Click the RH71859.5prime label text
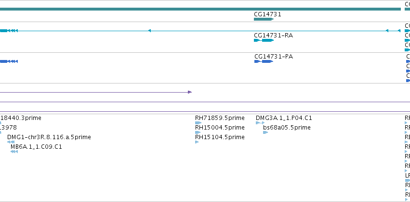 click(220, 118)
